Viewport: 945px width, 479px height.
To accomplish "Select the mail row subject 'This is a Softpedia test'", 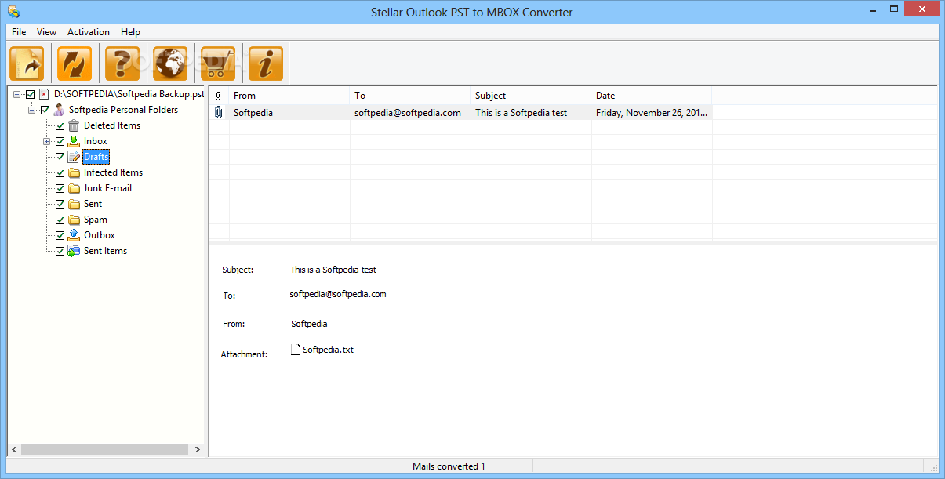I will [x=521, y=113].
